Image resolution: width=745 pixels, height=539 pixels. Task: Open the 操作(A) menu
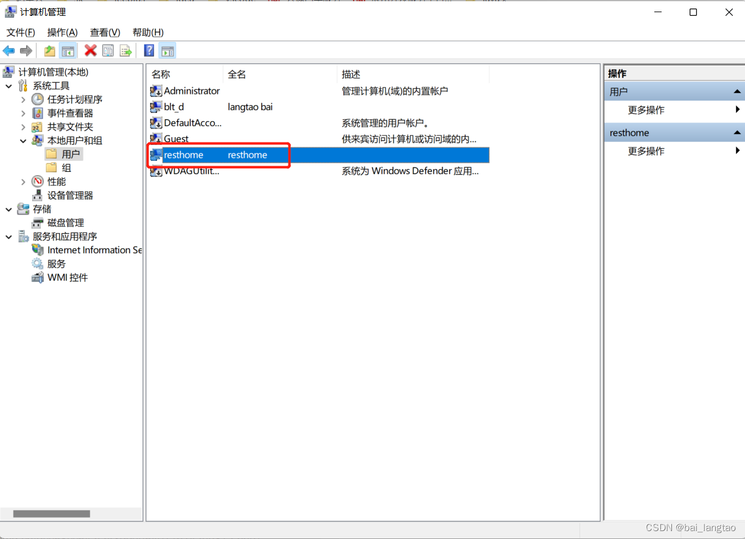63,32
